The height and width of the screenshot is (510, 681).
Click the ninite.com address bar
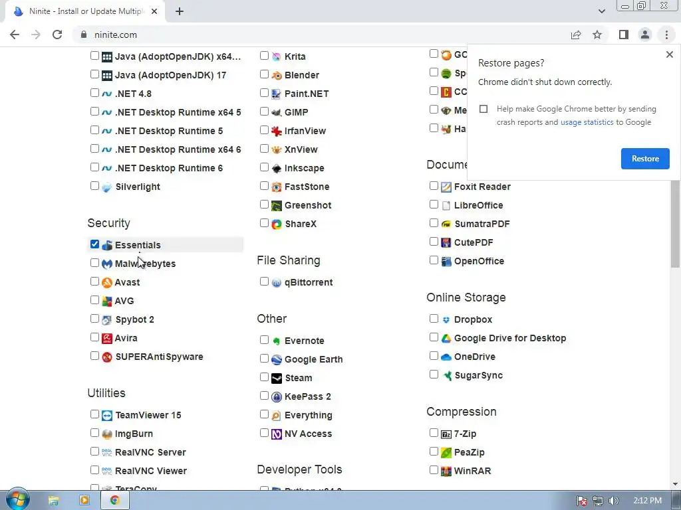tap(321, 35)
